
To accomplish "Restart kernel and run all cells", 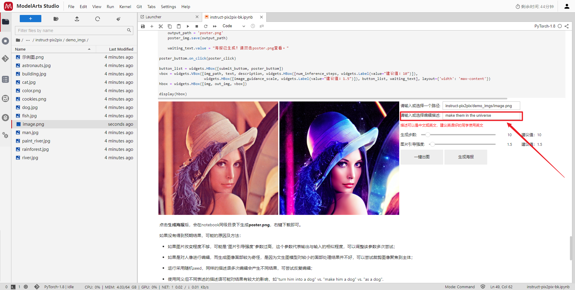I will [x=215, y=26].
